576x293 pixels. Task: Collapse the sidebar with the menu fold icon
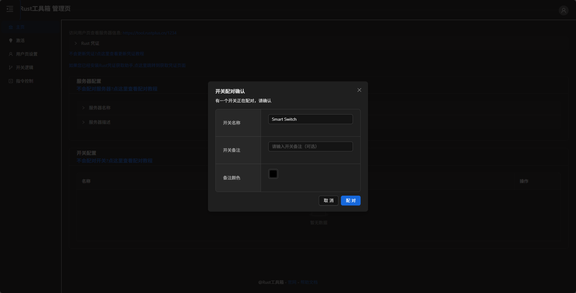(x=10, y=9)
